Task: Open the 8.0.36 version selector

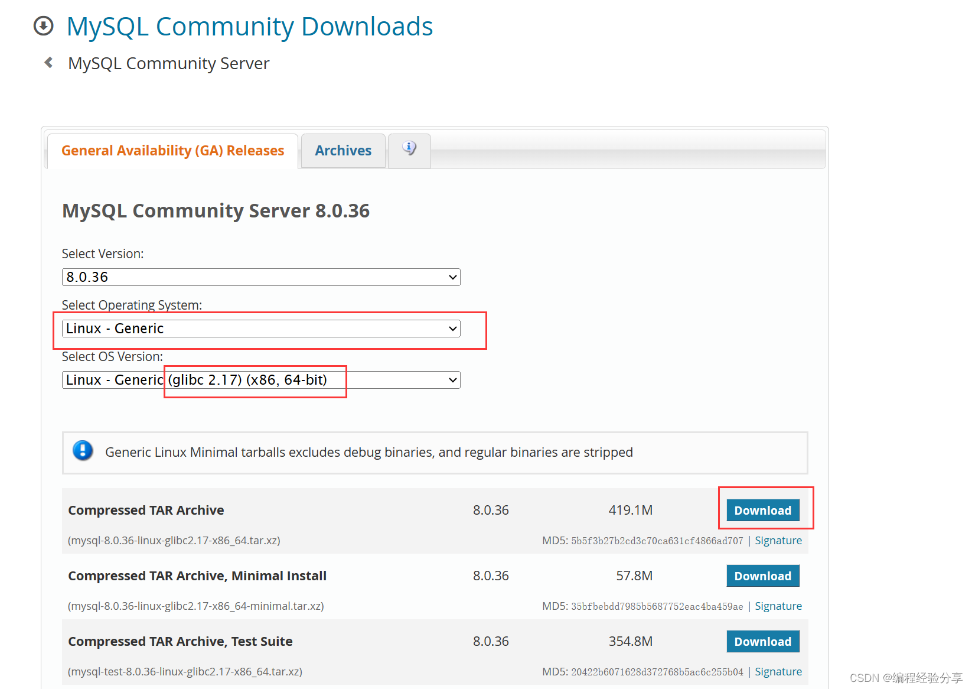Action: [260, 277]
